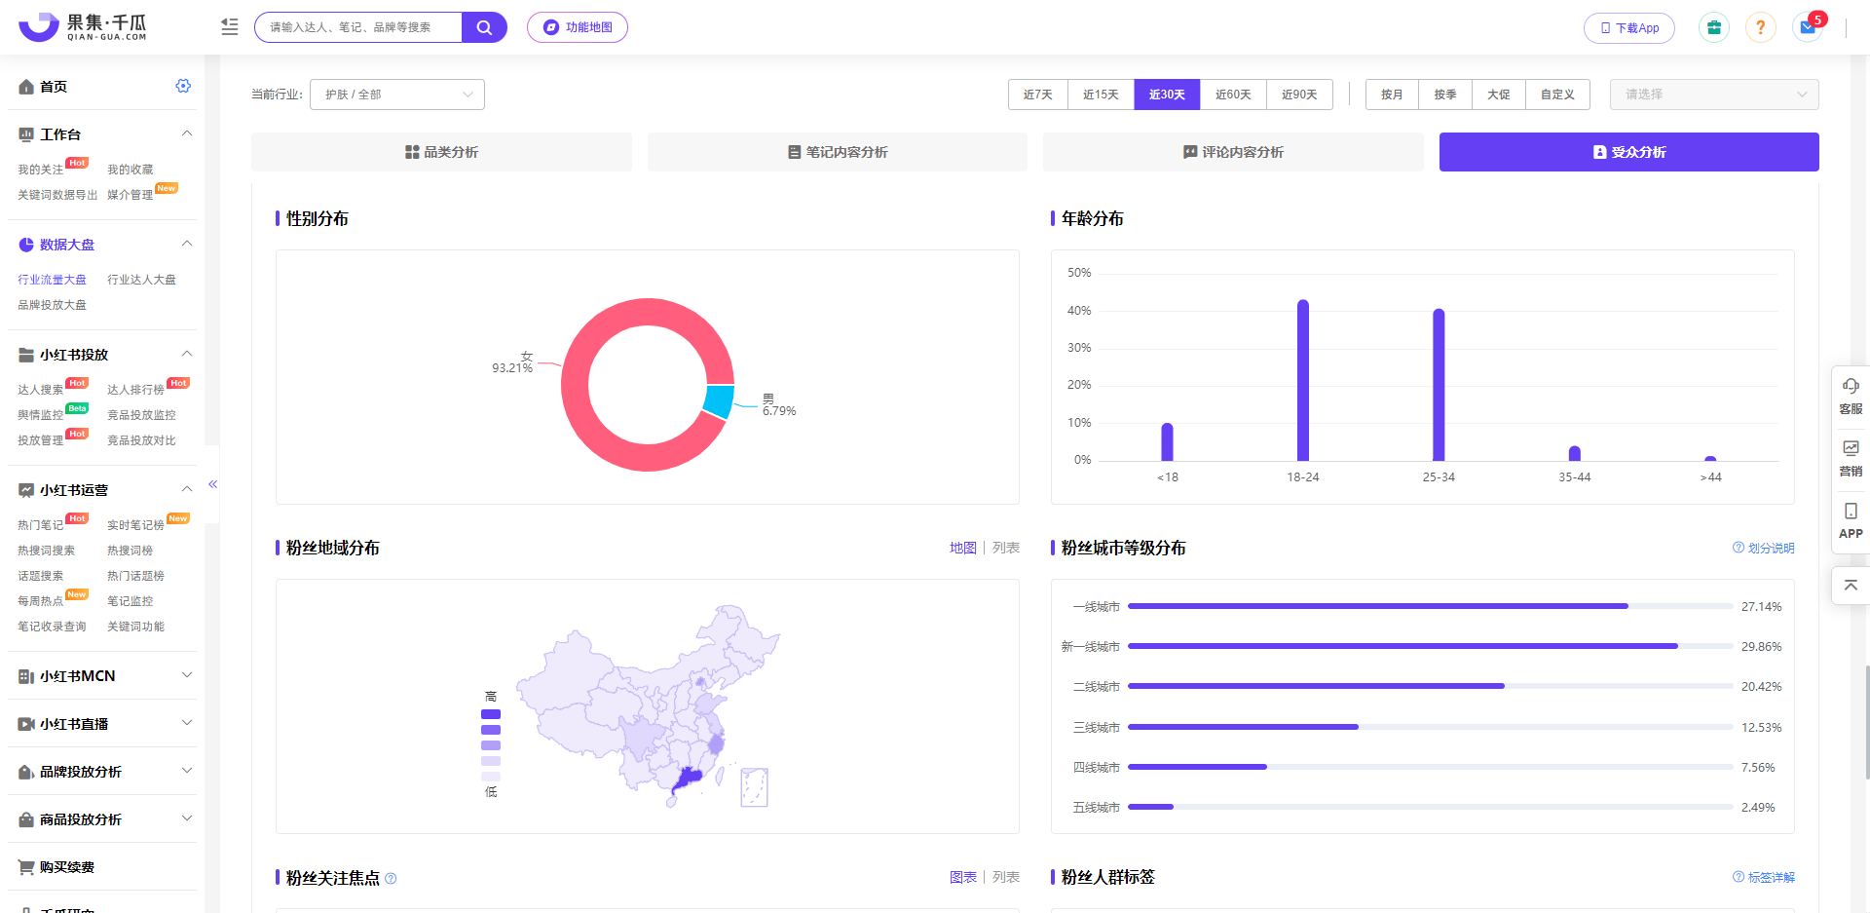
Task: Collapse the 小红书运营 section
Action: tap(187, 489)
